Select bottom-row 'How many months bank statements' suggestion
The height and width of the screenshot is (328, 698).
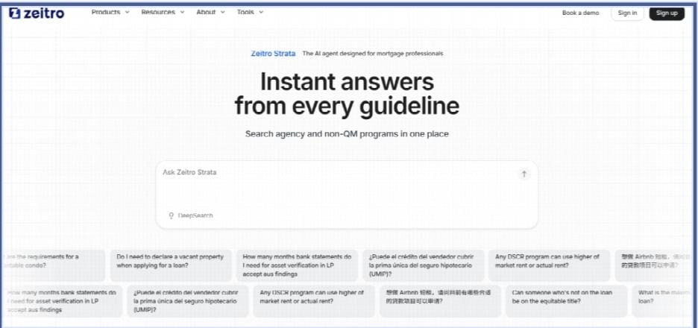tap(61, 301)
